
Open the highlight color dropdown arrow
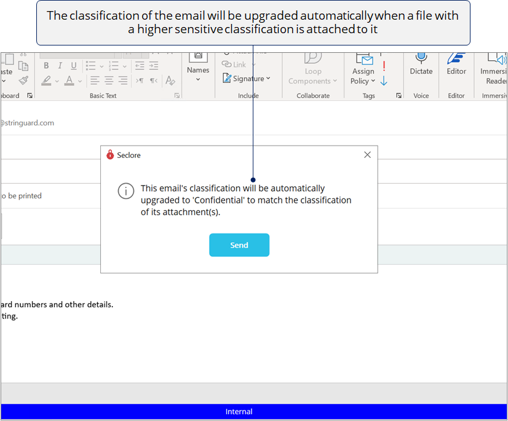click(x=57, y=81)
